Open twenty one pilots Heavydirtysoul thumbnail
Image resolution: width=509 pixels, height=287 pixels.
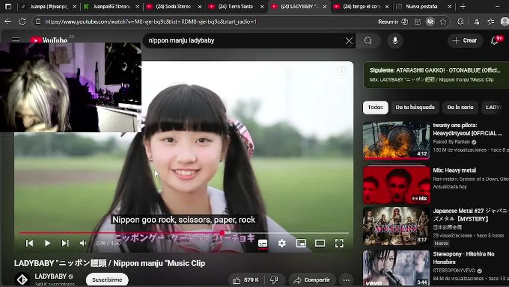pos(396,140)
